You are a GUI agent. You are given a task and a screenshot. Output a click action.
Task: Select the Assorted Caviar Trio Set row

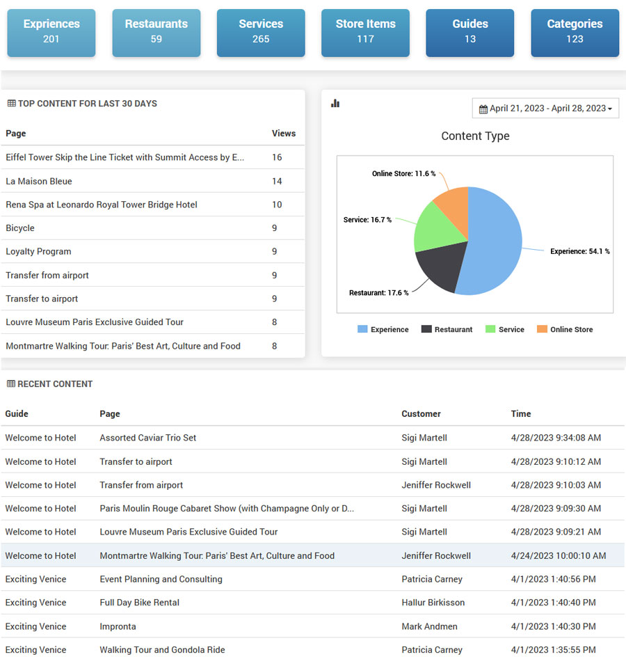pyautogui.click(x=147, y=438)
